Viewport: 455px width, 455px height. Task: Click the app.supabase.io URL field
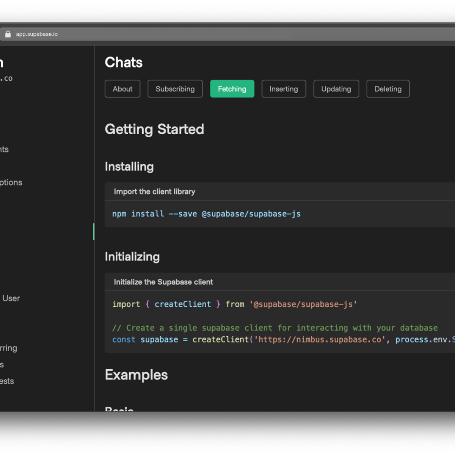(x=37, y=34)
